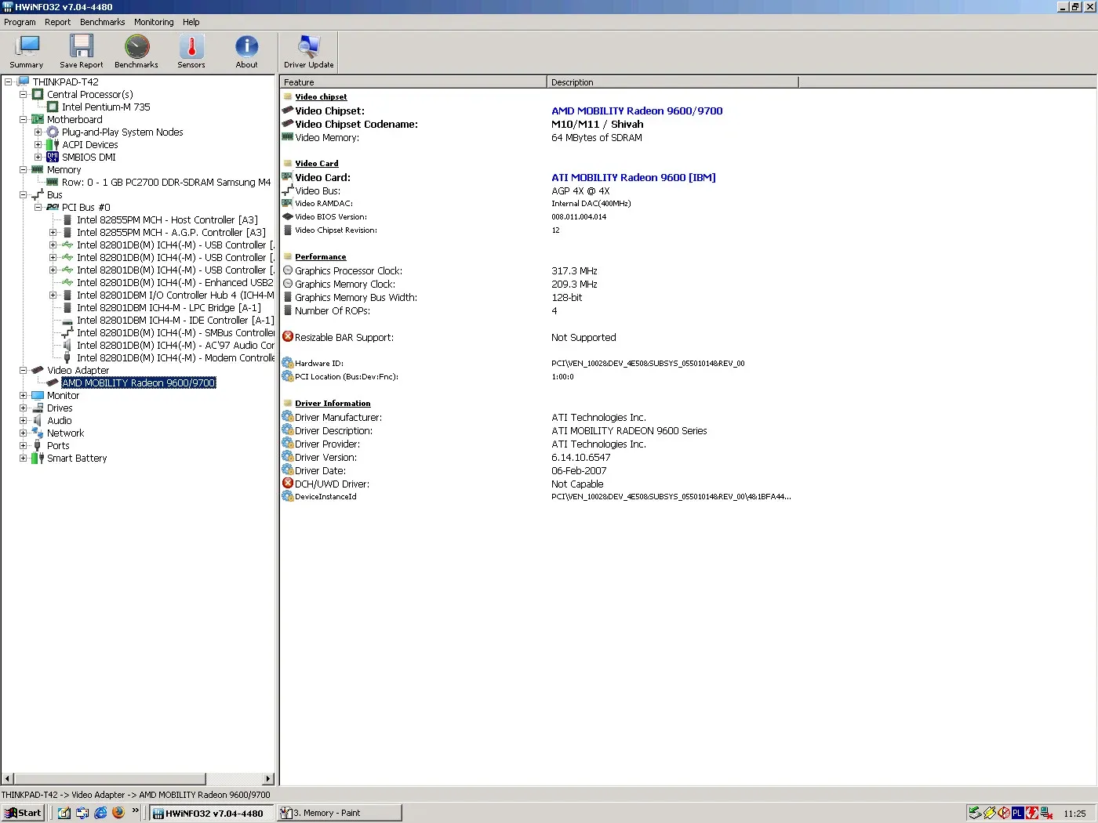Viewport: 1098px width, 823px height.
Task: Open the Benchmarks toolbar gauge icon
Action: click(x=136, y=52)
